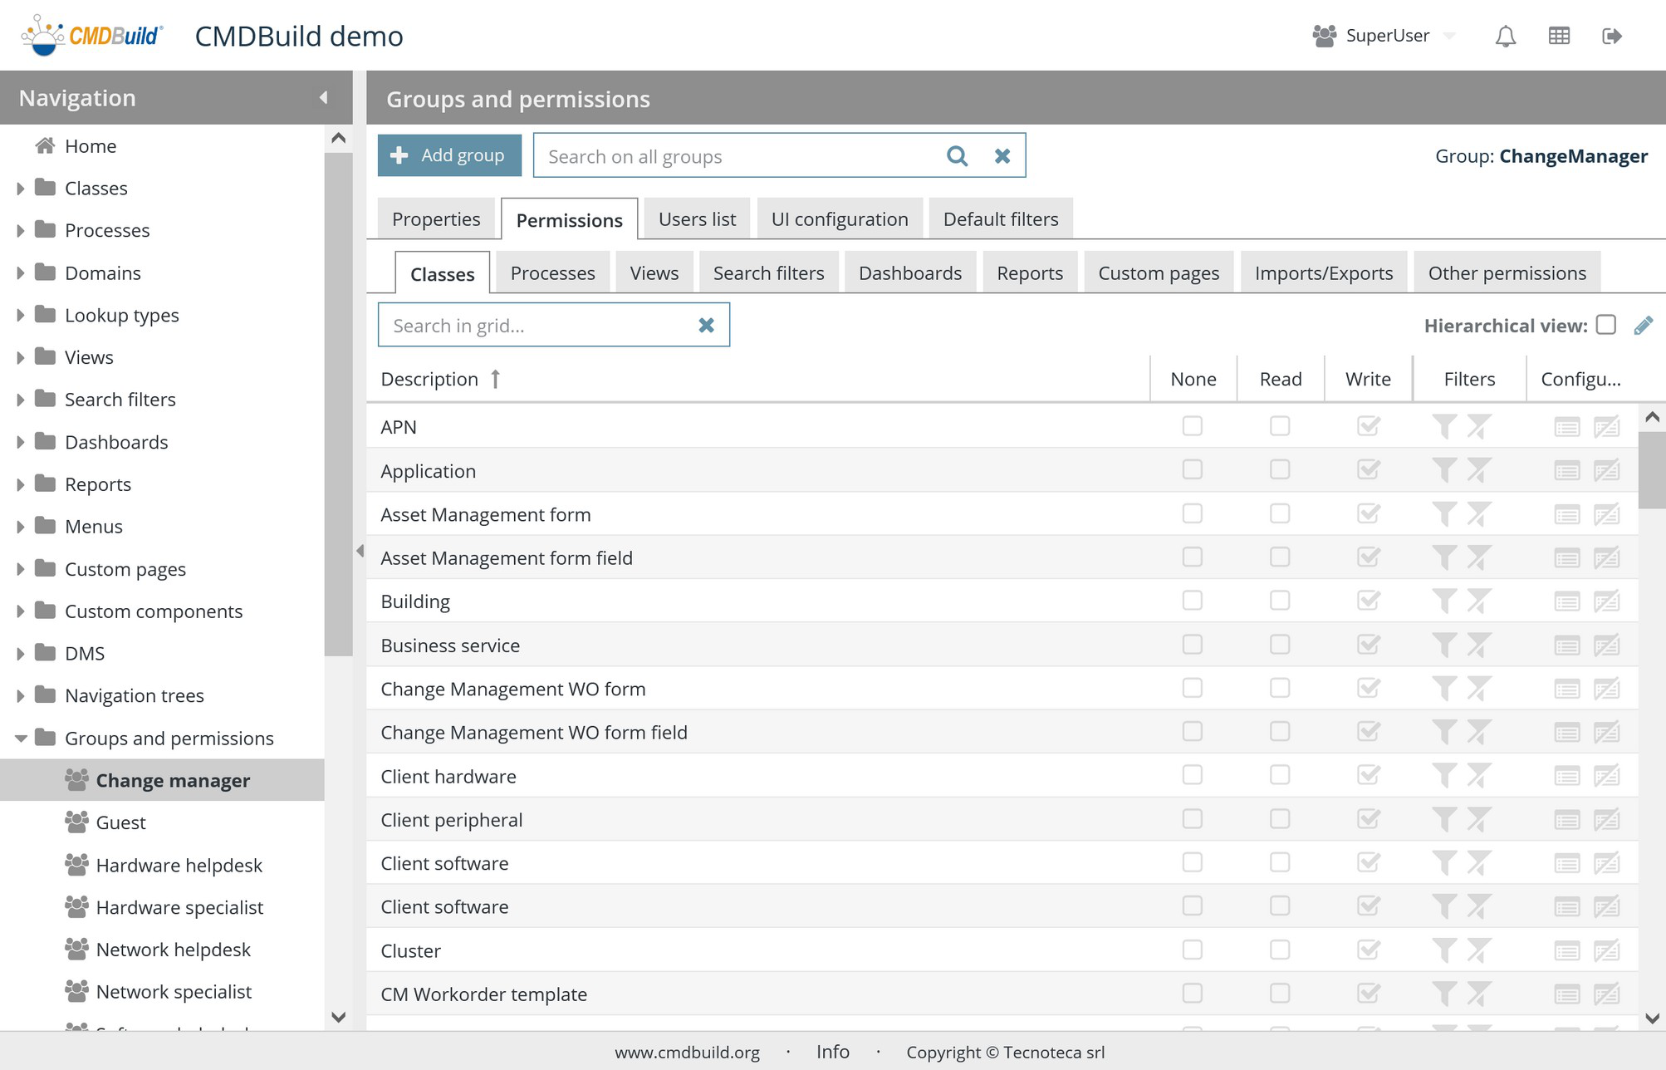Screen dimensions: 1666x1070
Task: Click the search magnifier in groups search
Action: tap(957, 156)
